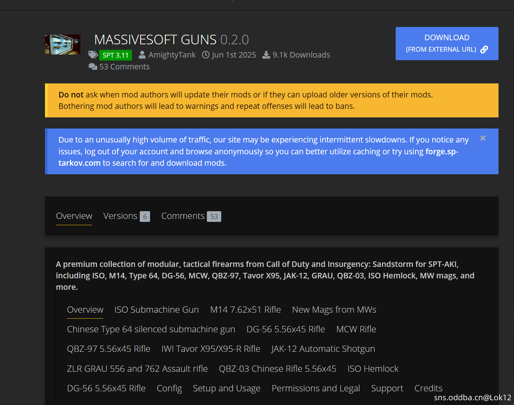Switch to the Versions tab
514x405 pixels.
[120, 216]
